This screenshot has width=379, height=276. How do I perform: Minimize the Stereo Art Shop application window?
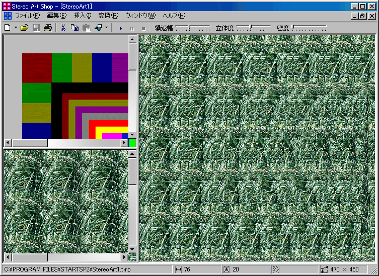(354, 7)
